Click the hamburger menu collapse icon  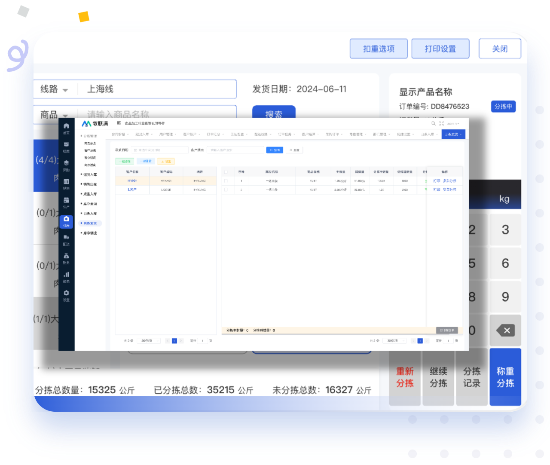pyautogui.click(x=119, y=123)
